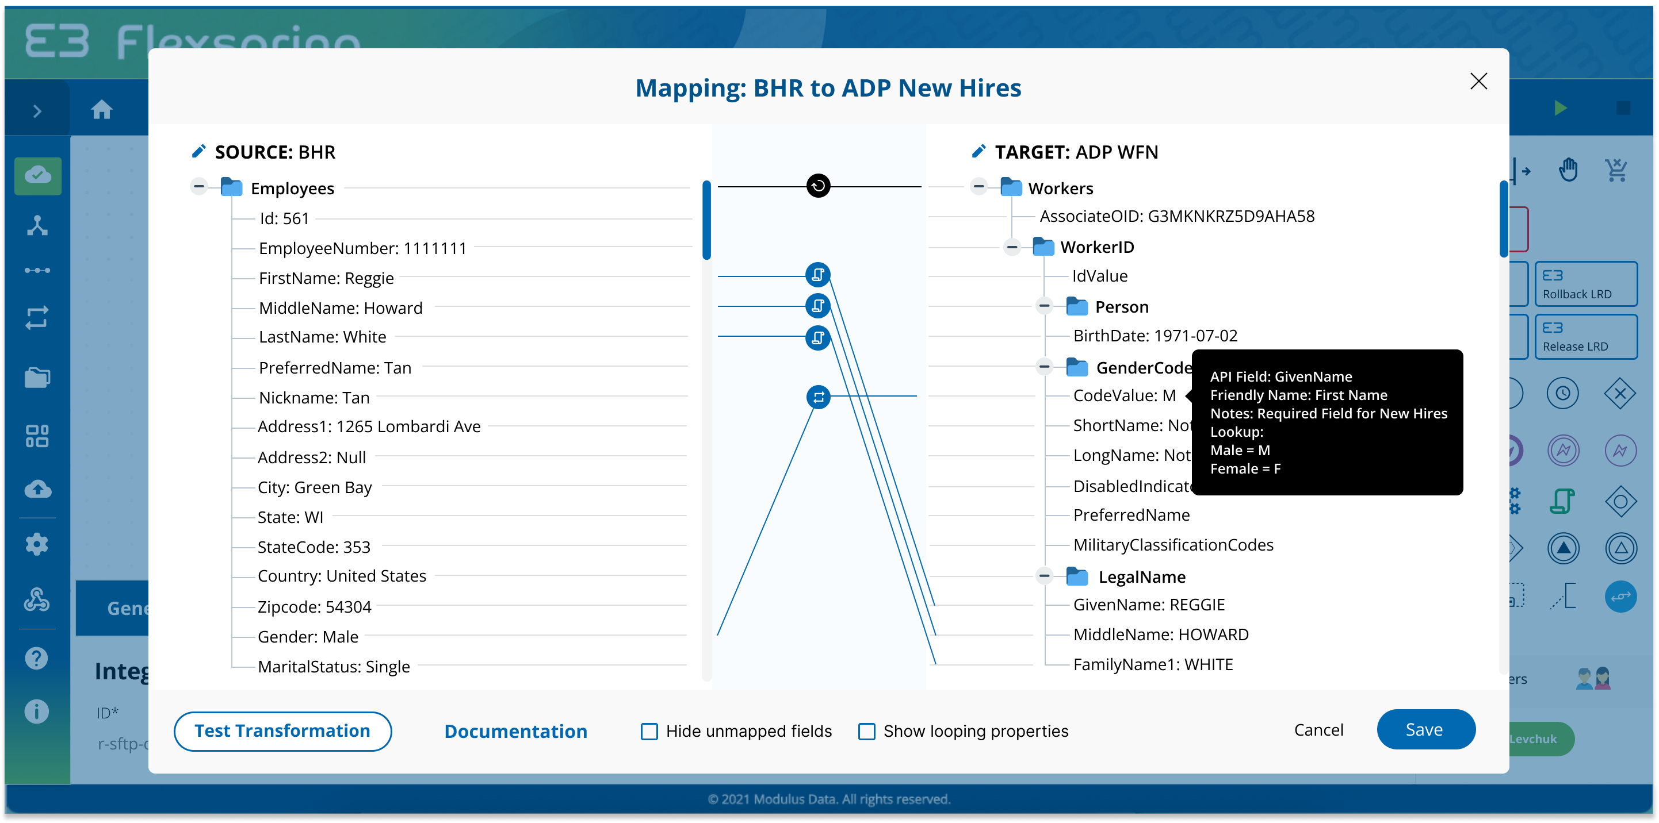The image size is (1659, 823).
Task: Click the script node on the LastName mapping
Action: [818, 338]
